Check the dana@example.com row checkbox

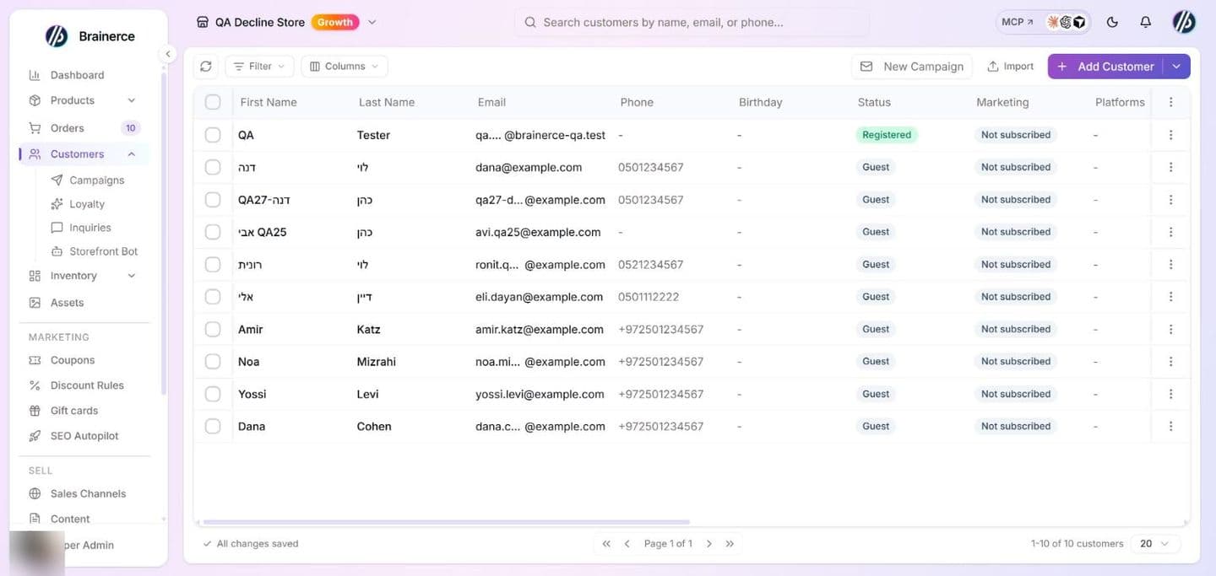pos(213,167)
